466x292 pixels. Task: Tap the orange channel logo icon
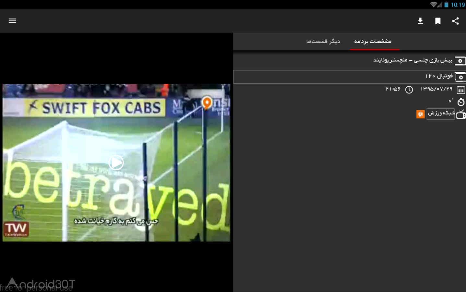421,114
